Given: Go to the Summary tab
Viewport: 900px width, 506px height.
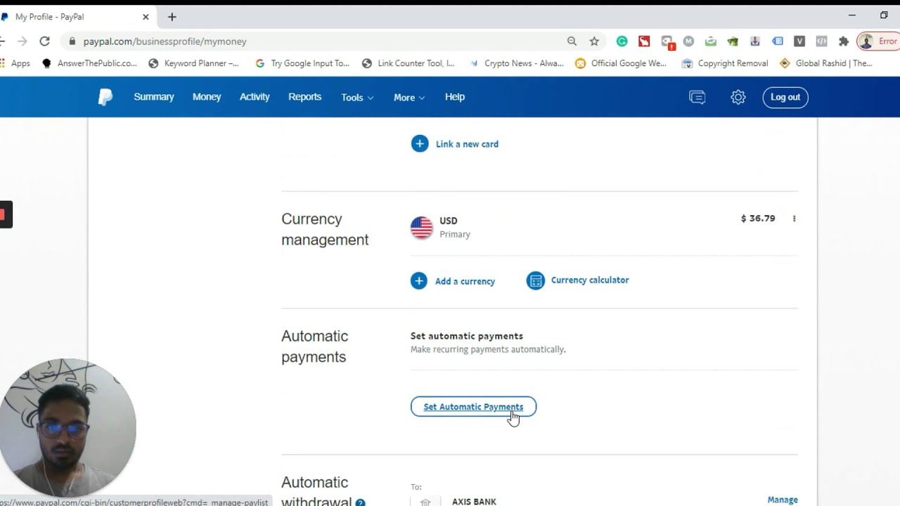Looking at the screenshot, I should click(x=154, y=97).
